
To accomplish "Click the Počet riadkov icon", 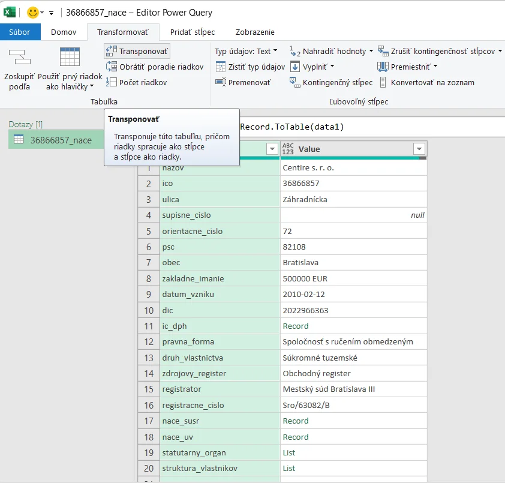I will click(x=112, y=82).
